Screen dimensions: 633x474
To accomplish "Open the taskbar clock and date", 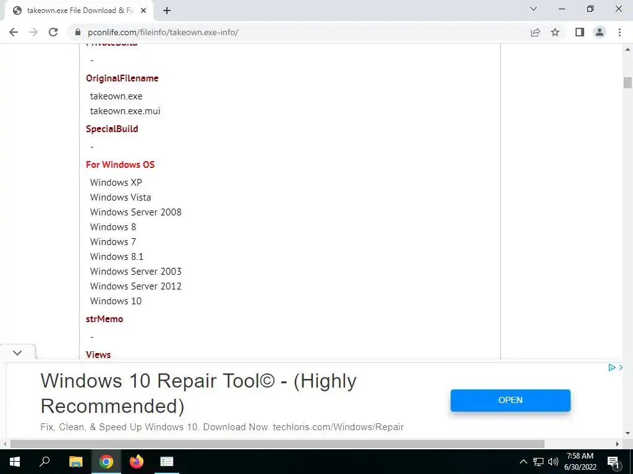I will pos(580,462).
